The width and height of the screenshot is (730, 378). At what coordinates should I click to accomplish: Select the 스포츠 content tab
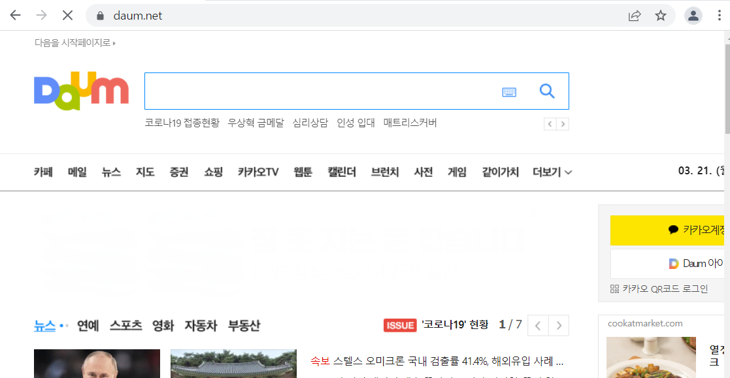(x=125, y=326)
